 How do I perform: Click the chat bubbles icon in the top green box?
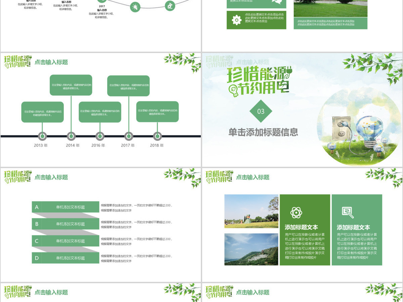277,2
